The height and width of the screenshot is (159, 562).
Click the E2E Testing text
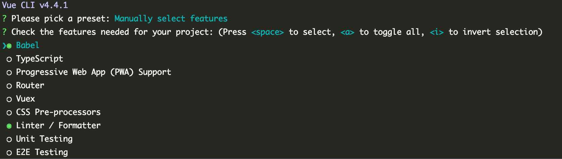(x=42, y=152)
